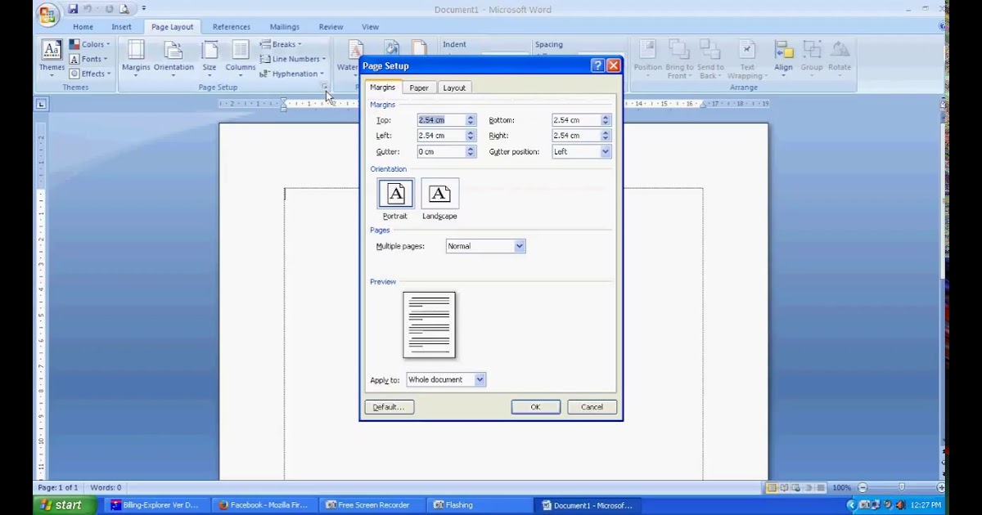Click the Words: 0 status indicator
Image resolution: width=982 pixels, height=515 pixels.
[x=106, y=487]
